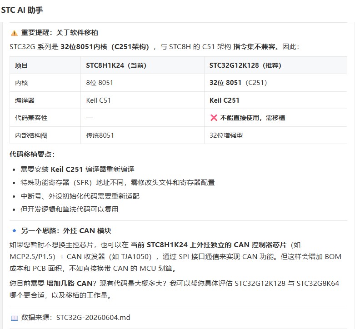Click the blue diamond icon beside 另一个思路
This screenshot has width=355, height=329.
14,230
